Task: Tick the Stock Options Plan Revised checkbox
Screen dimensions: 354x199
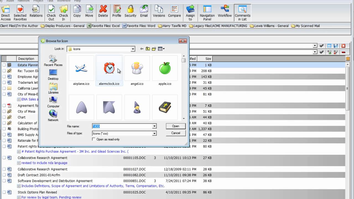Action: click(4, 192)
